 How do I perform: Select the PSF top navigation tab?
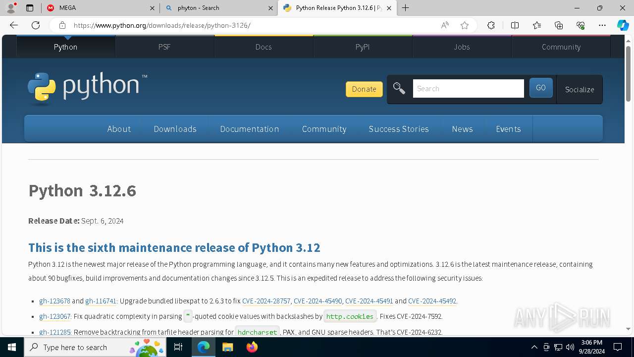click(164, 47)
